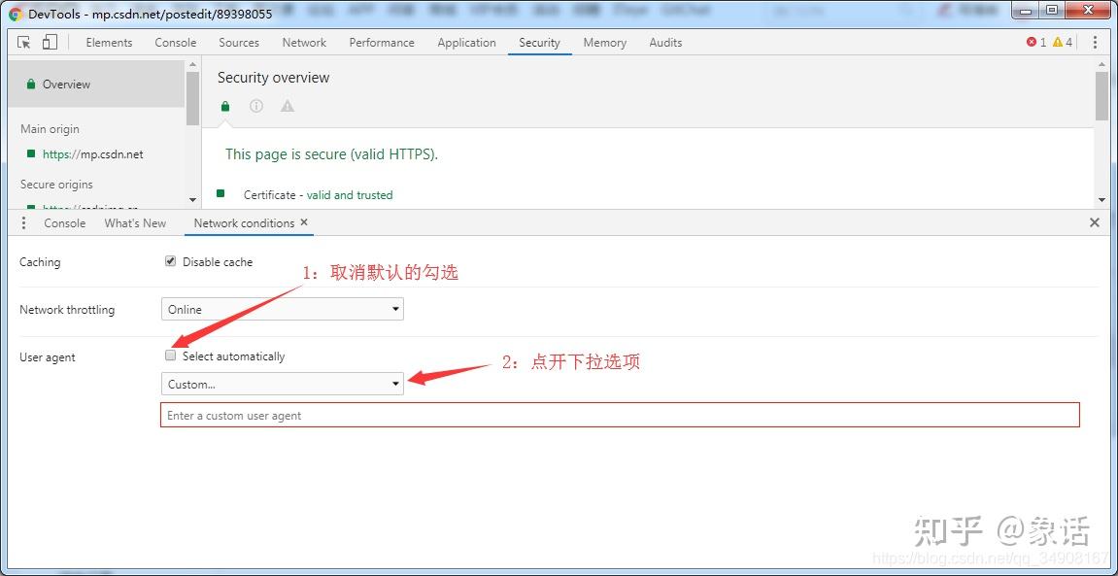Screen dimensions: 1118x576
Task: Click the warning triangle icon in Security overview
Action: pos(286,106)
